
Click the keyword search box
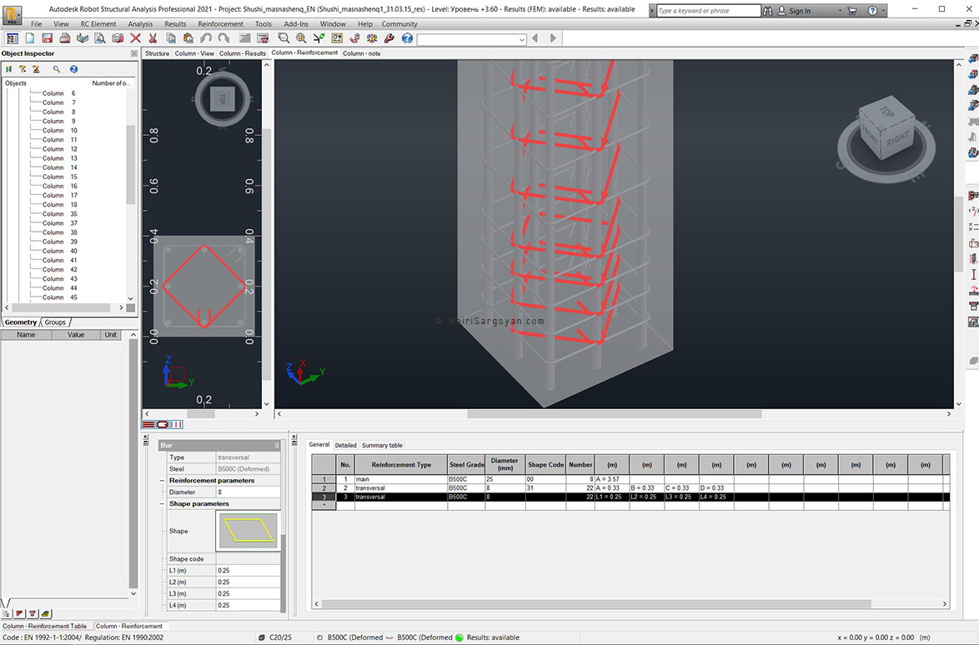click(708, 11)
